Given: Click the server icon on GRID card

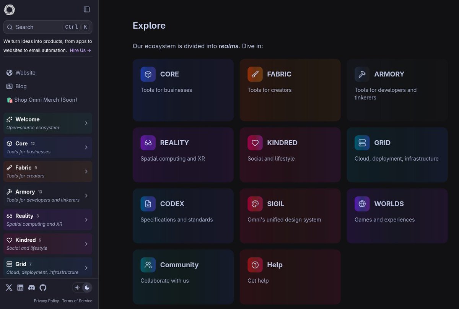Looking at the screenshot, I should [x=362, y=143].
